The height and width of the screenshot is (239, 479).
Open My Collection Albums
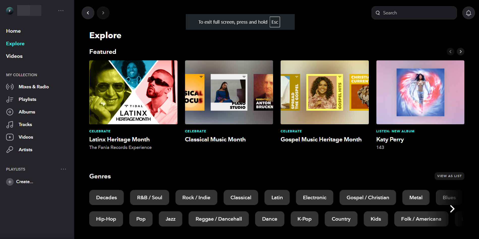27,112
